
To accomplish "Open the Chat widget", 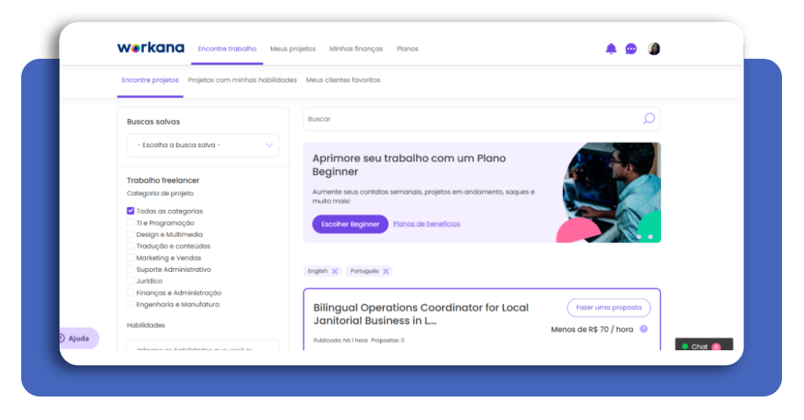I will click(704, 344).
